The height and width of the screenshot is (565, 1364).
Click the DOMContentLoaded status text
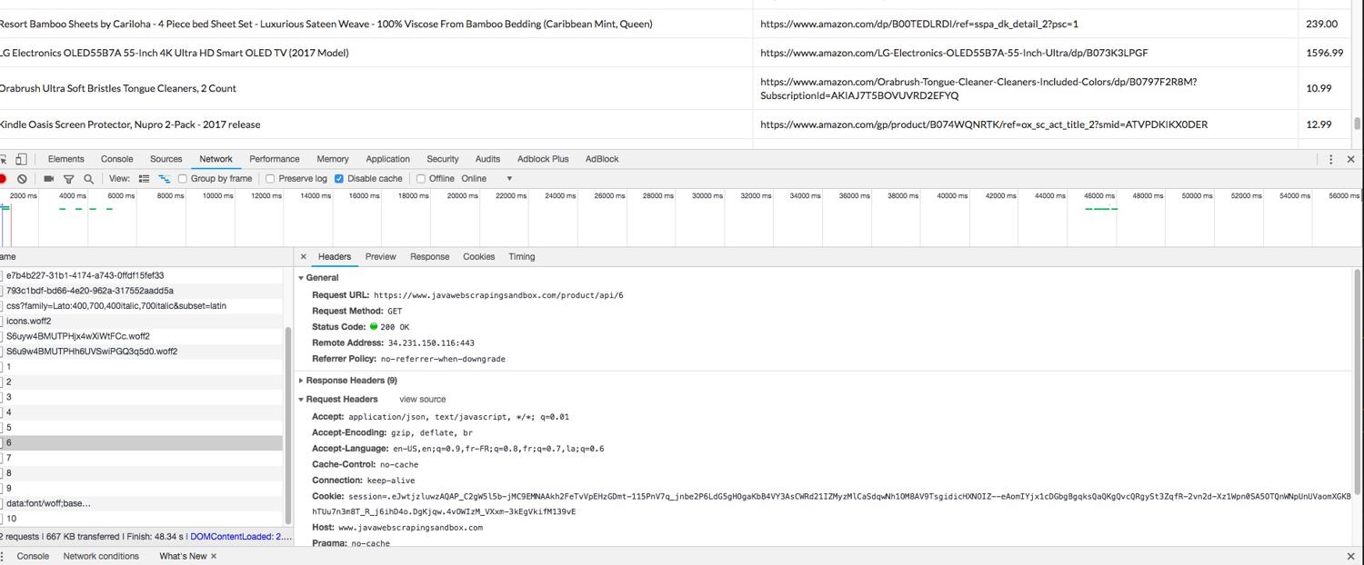[242, 537]
